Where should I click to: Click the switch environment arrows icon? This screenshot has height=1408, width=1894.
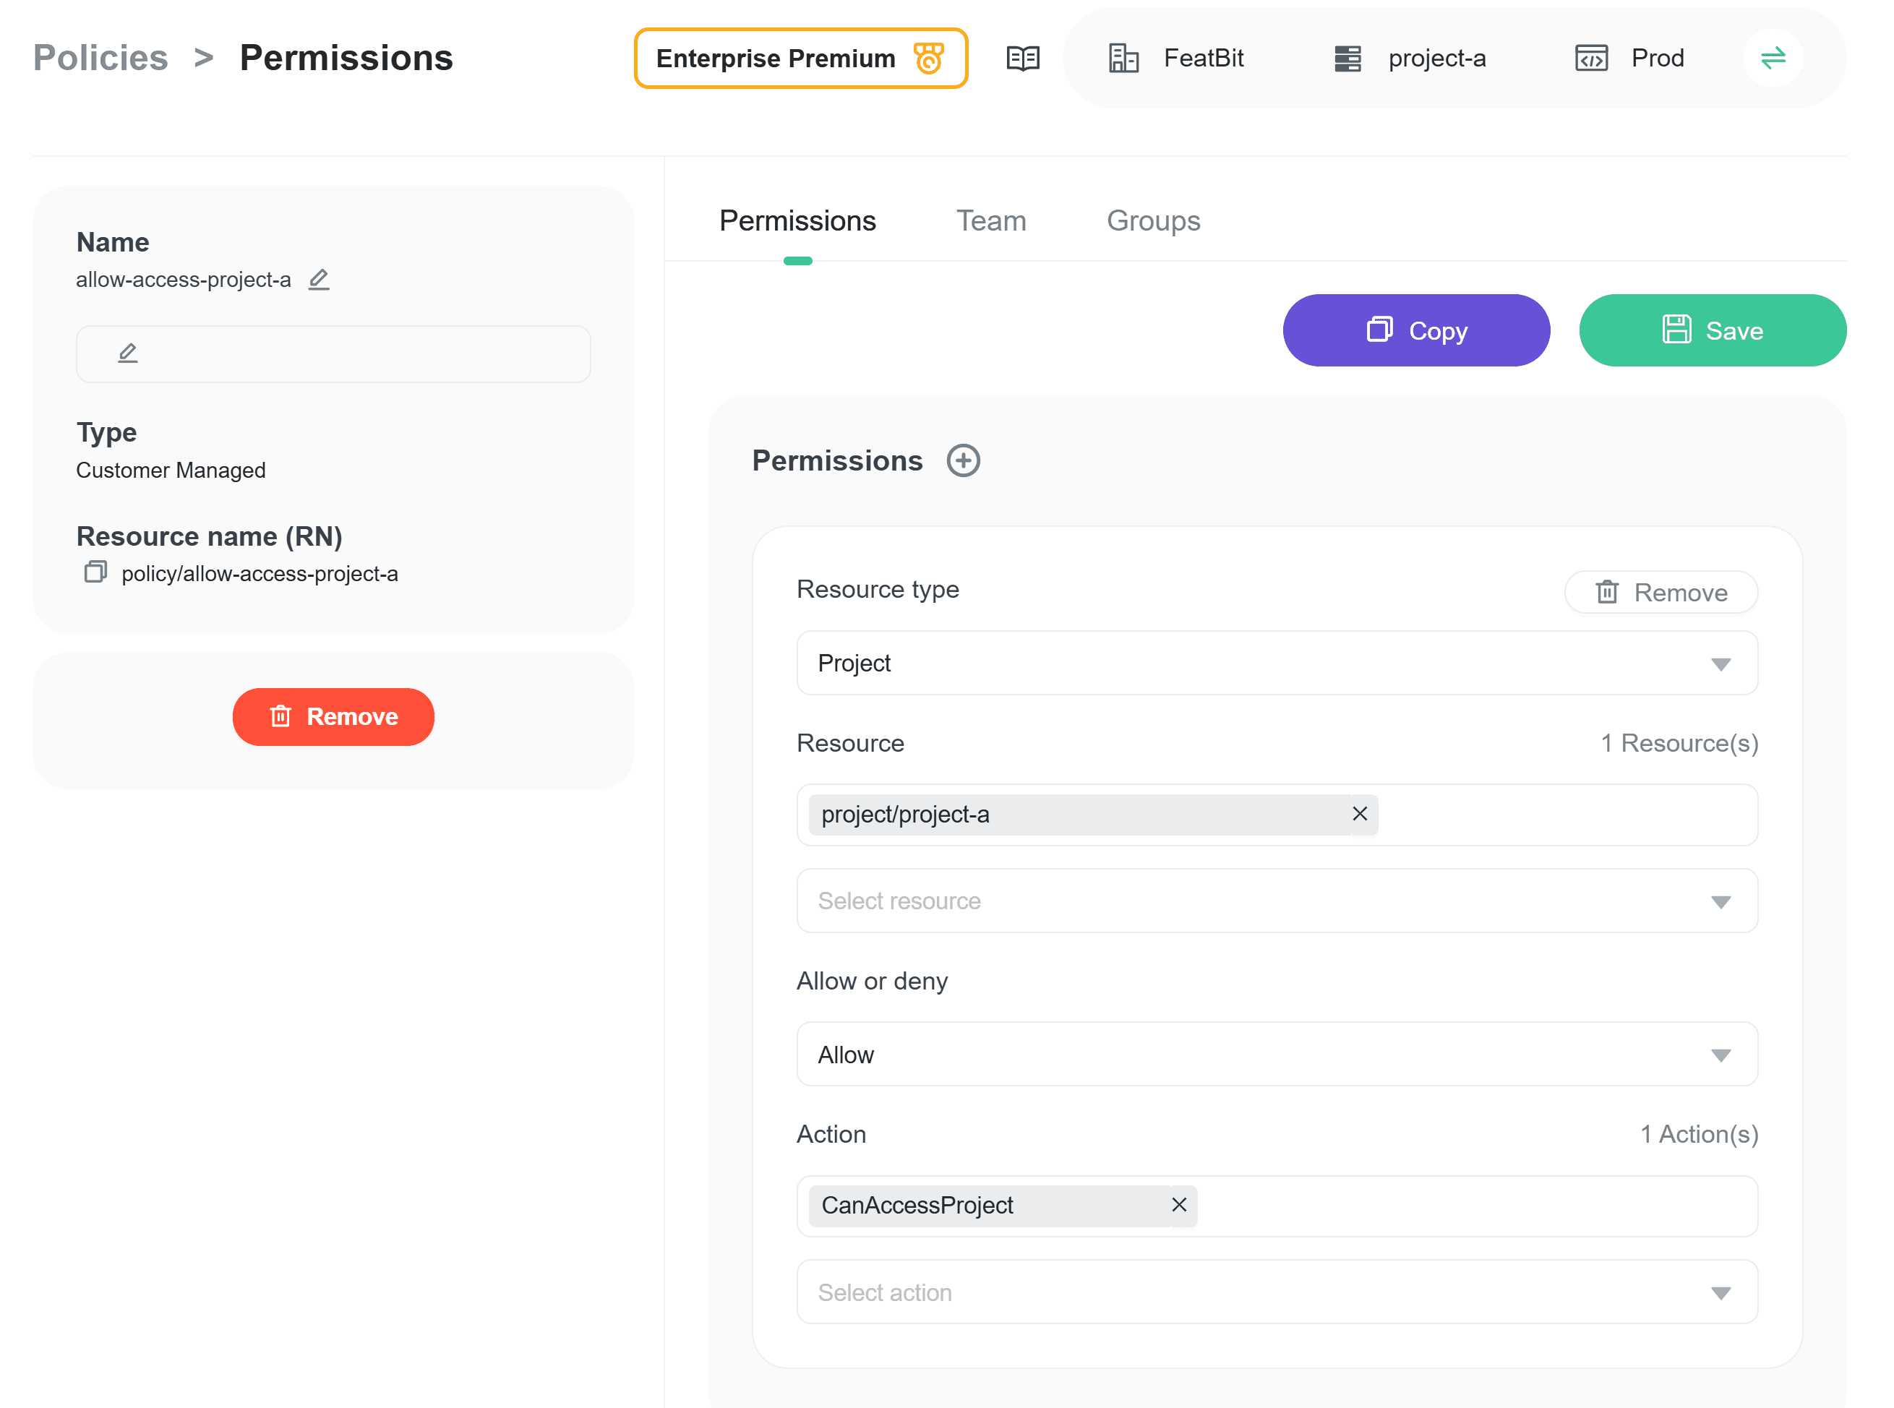[x=1773, y=58]
